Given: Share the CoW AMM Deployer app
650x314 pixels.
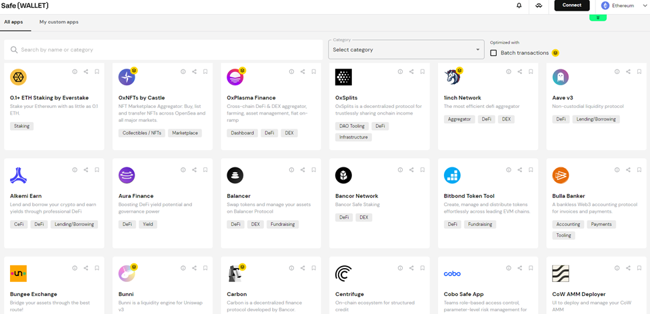Looking at the screenshot, I should (629, 268).
